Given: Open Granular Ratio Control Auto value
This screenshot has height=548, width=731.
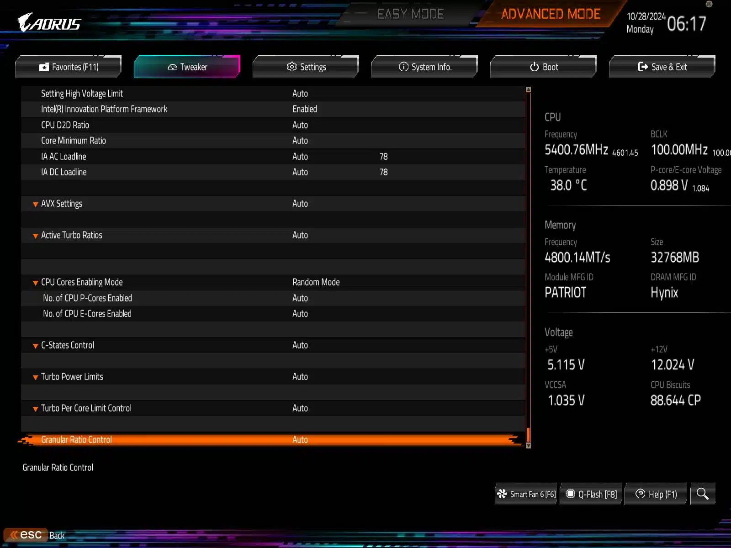Looking at the screenshot, I should coord(300,440).
